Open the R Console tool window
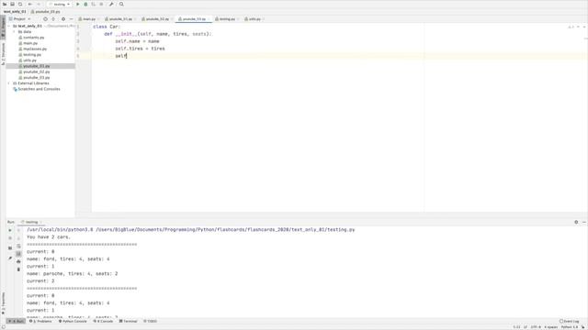Screen dimensions: 588x330 point(103,321)
